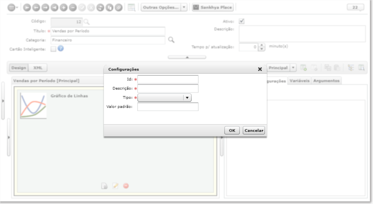This screenshot has height=204, width=373.
Task: Click the Tempo p/ atualização number field
Action: pyautogui.click(x=249, y=47)
